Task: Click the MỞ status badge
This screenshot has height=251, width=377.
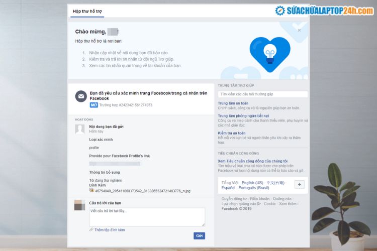Action: coord(94,105)
